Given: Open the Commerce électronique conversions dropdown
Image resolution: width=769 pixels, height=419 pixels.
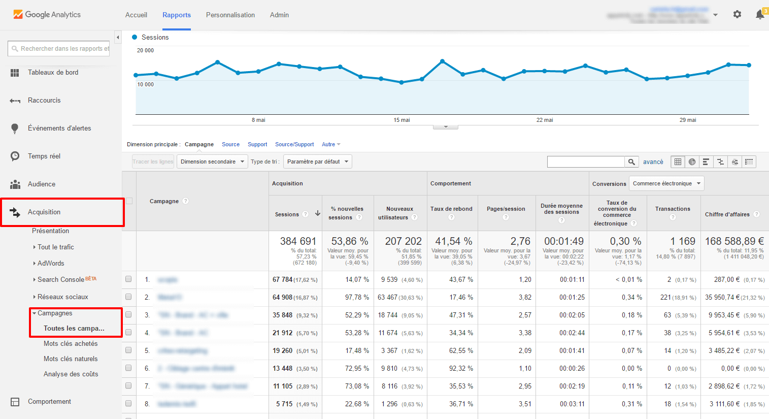Looking at the screenshot, I should [666, 183].
